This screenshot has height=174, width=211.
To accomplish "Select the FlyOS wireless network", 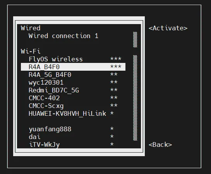I will coord(73,59).
